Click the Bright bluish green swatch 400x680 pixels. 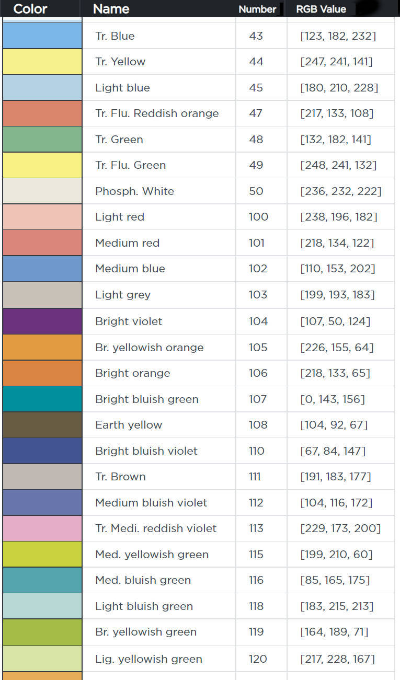42,399
